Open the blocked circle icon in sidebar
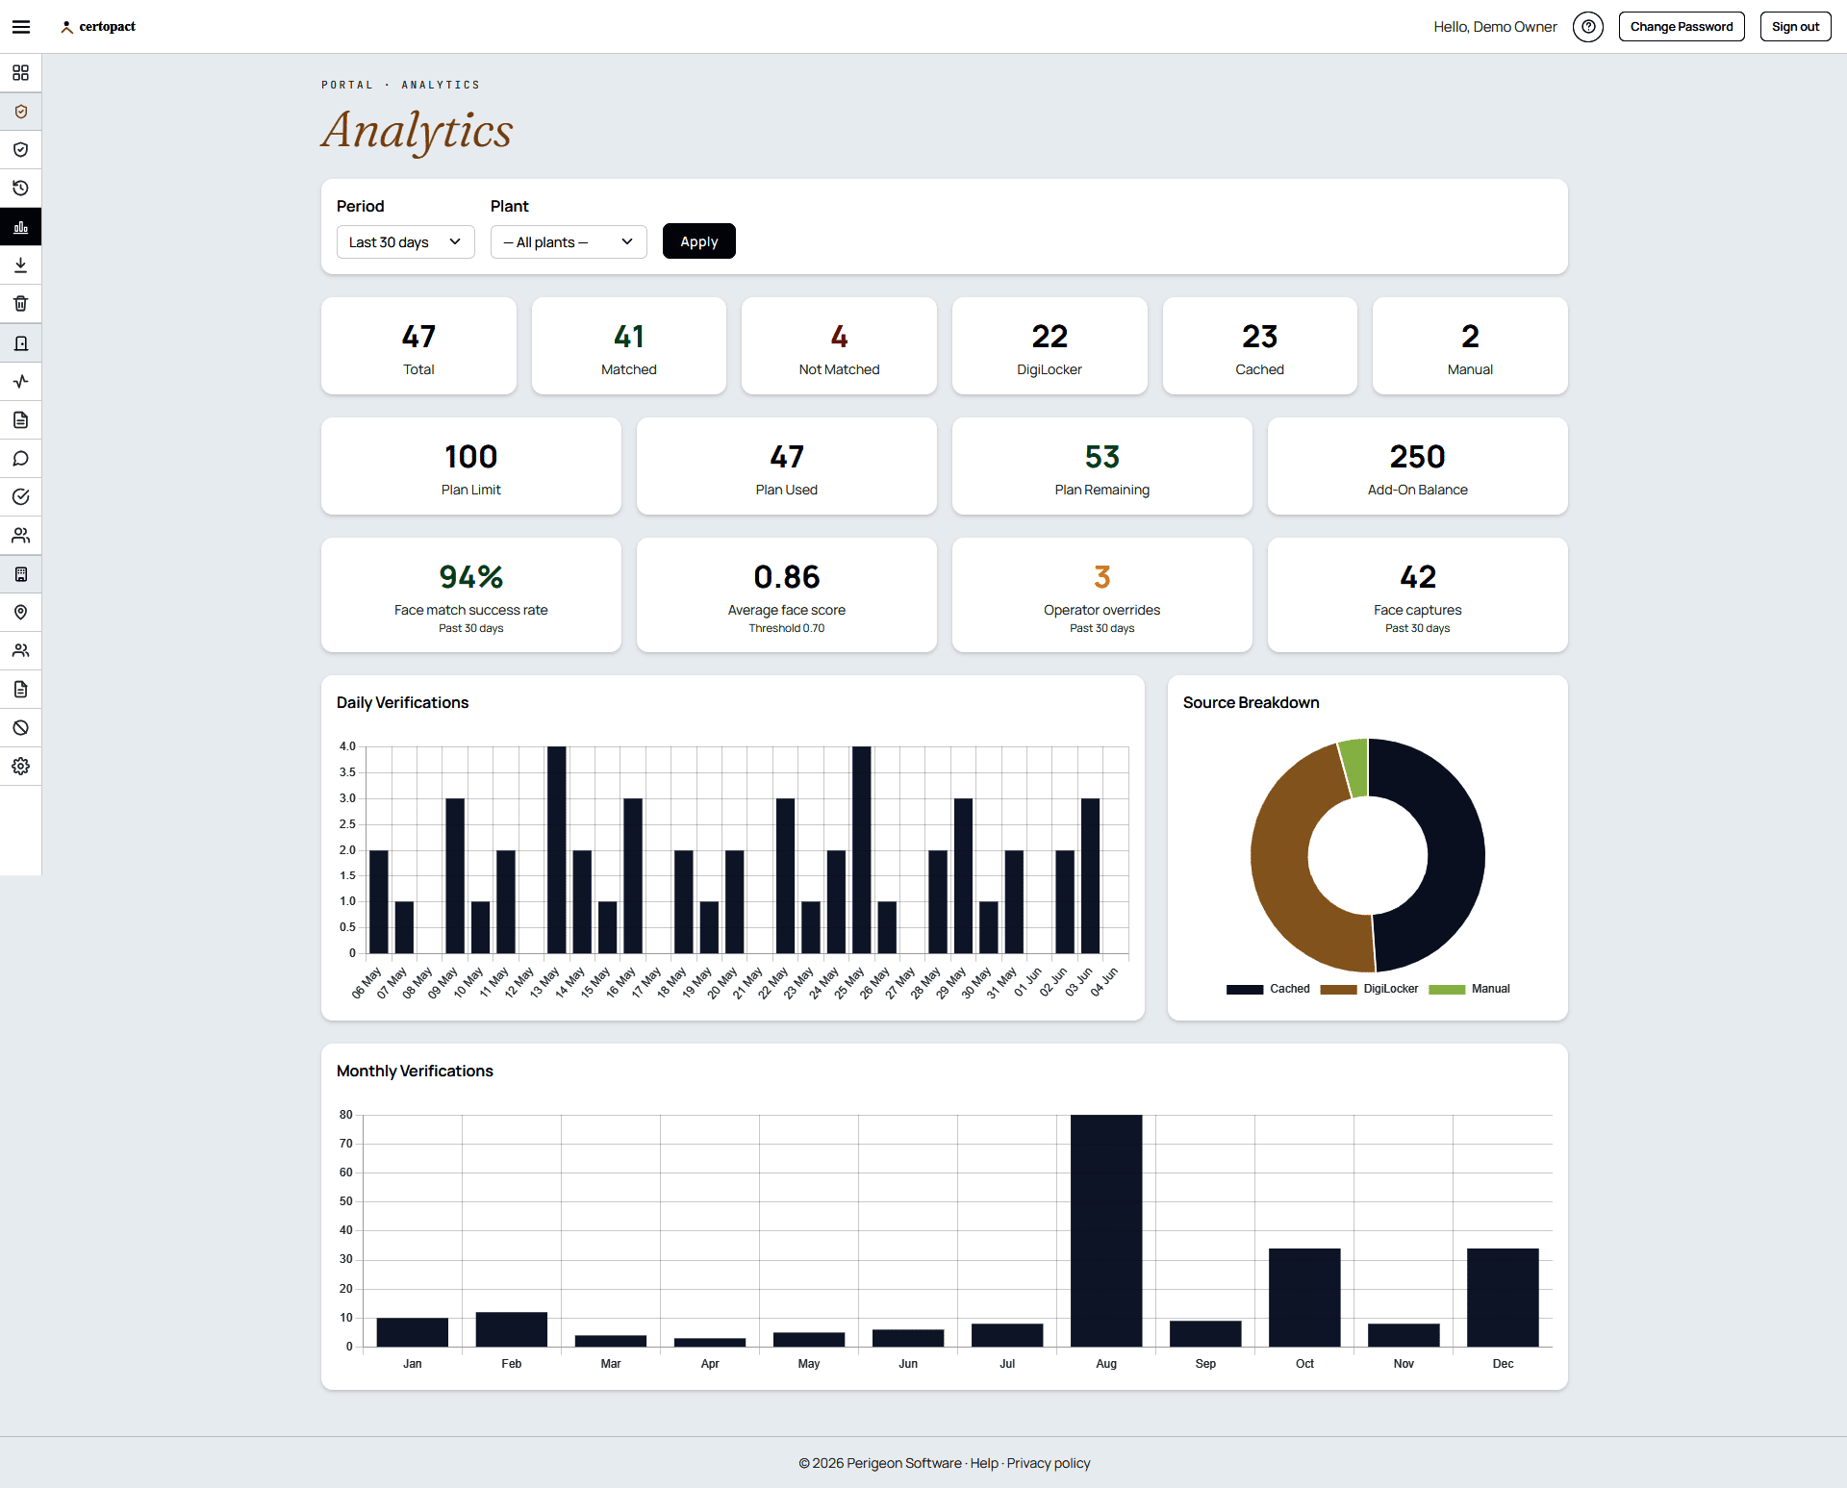1847x1488 pixels. 20,728
